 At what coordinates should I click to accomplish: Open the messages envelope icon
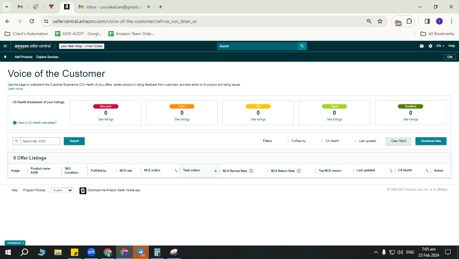pos(422,46)
